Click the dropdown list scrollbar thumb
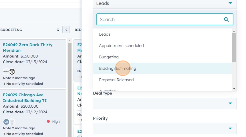 (x=234, y=48)
